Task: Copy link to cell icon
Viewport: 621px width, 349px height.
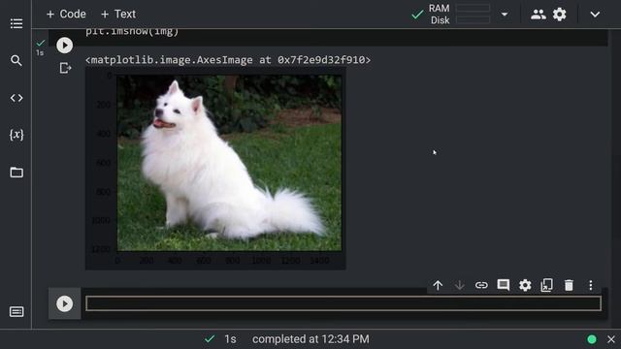Action: [481, 285]
